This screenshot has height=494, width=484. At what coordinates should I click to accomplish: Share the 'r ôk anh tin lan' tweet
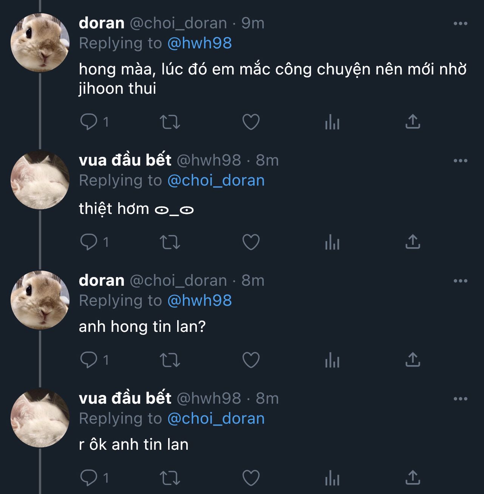tap(413, 478)
